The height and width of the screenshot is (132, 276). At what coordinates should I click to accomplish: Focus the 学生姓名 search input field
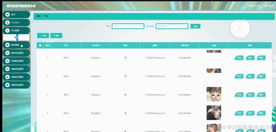pos(172,26)
